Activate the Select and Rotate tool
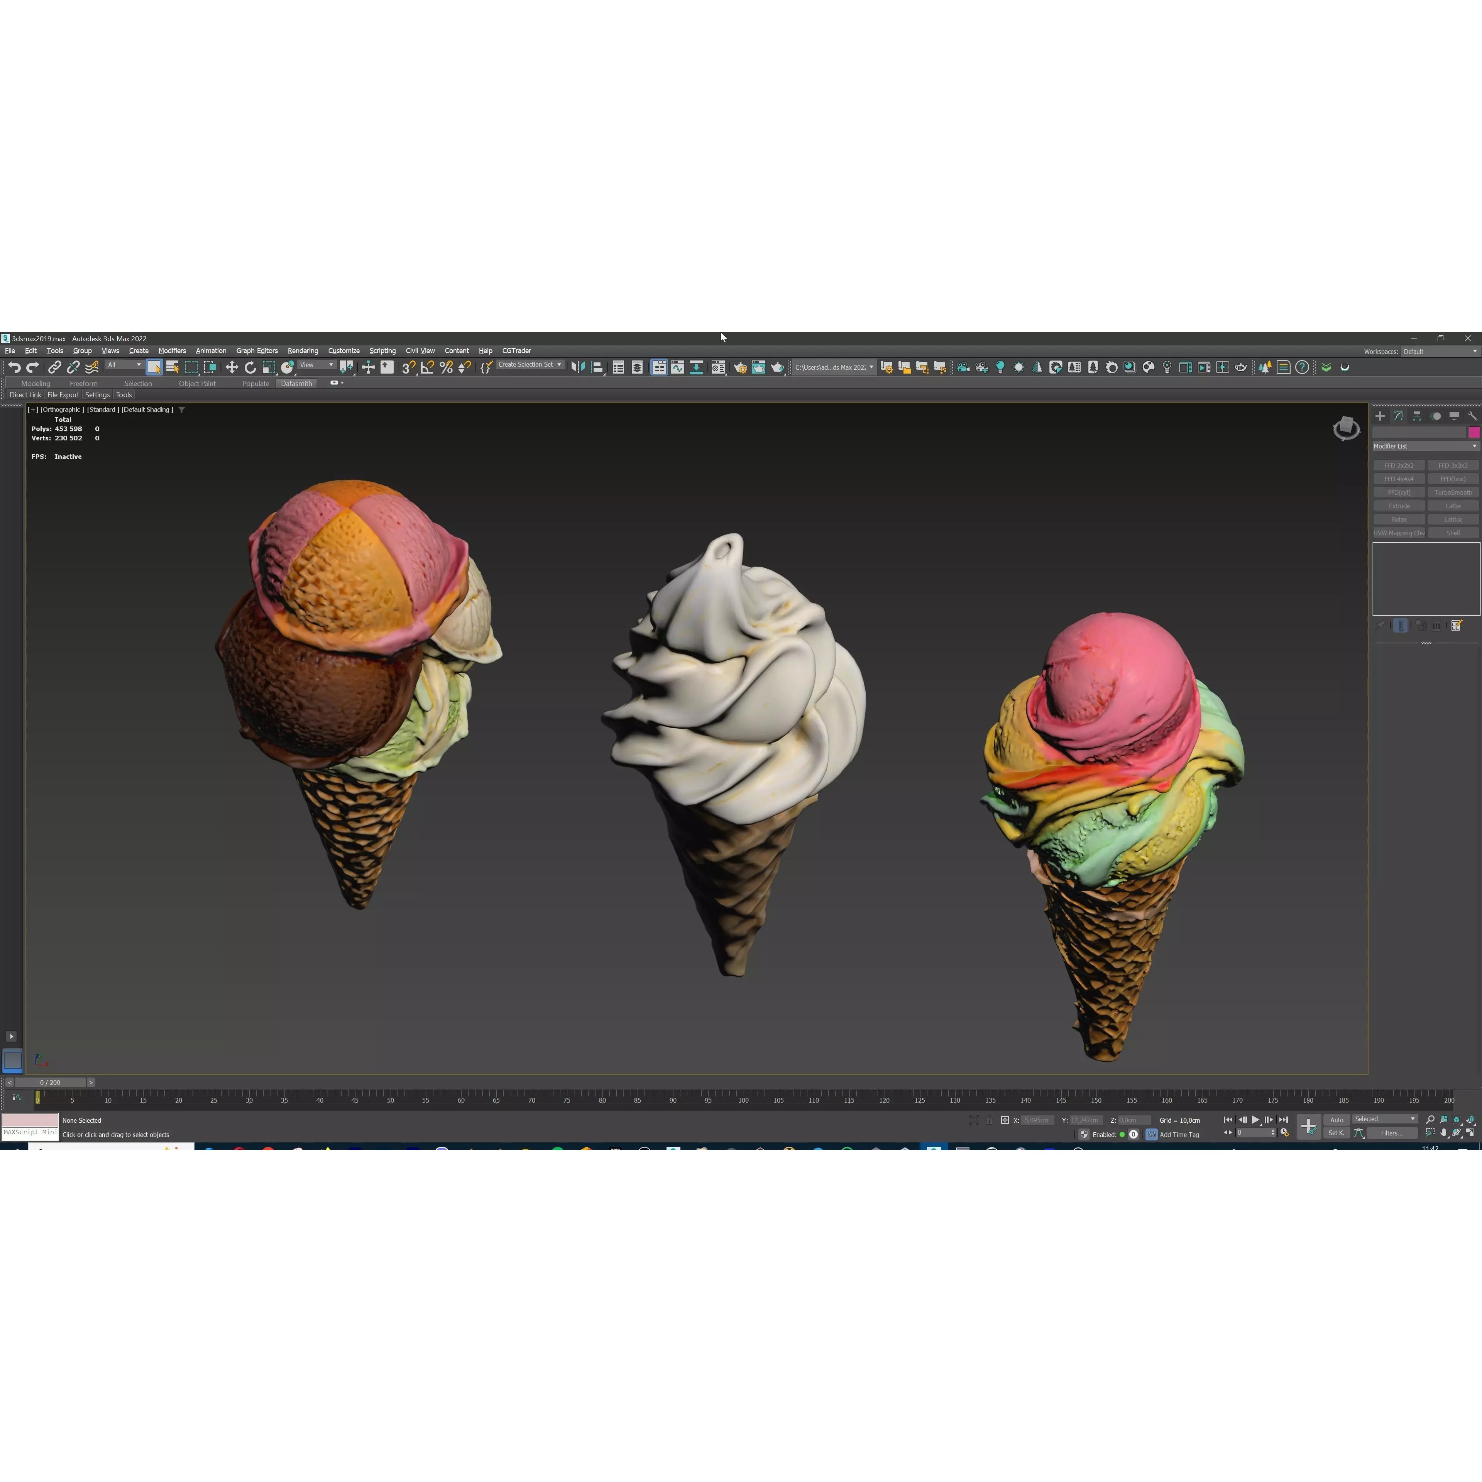1482x1482 pixels. 250,367
